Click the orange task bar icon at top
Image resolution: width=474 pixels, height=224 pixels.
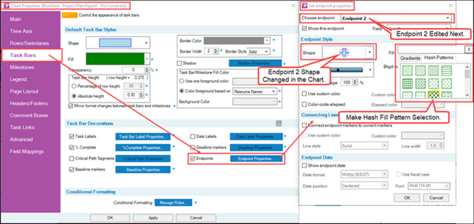pos(69,15)
